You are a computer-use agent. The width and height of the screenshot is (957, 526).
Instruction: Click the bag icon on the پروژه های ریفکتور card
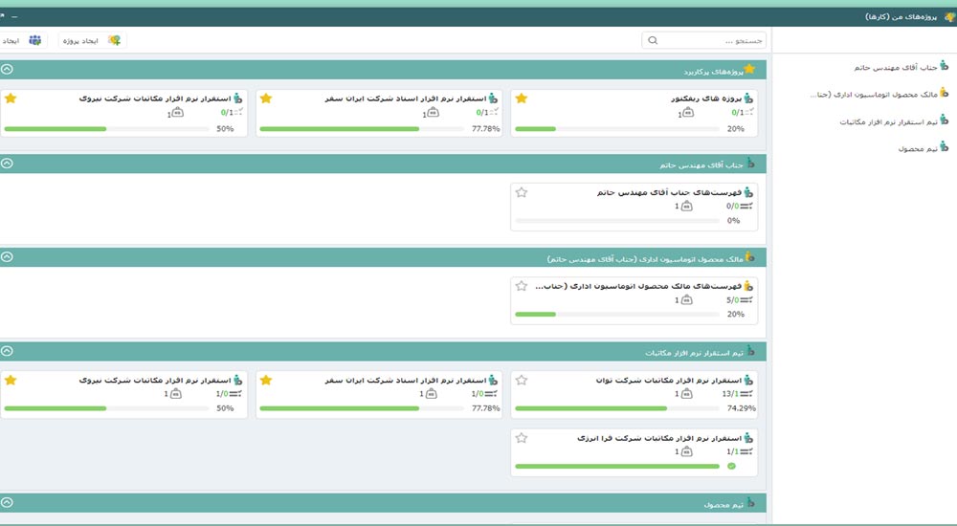pos(688,112)
